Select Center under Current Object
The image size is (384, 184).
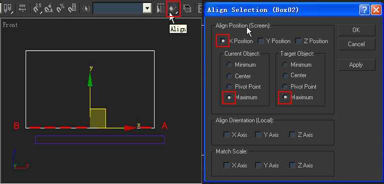tap(229, 76)
